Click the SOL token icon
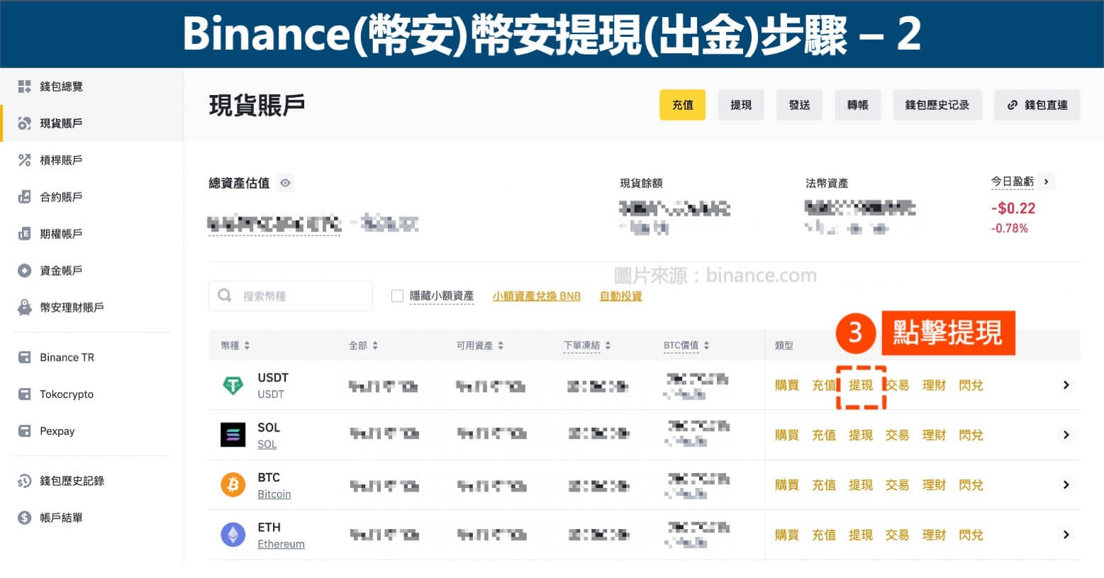Image resolution: width=1104 pixels, height=578 pixels. click(x=233, y=434)
